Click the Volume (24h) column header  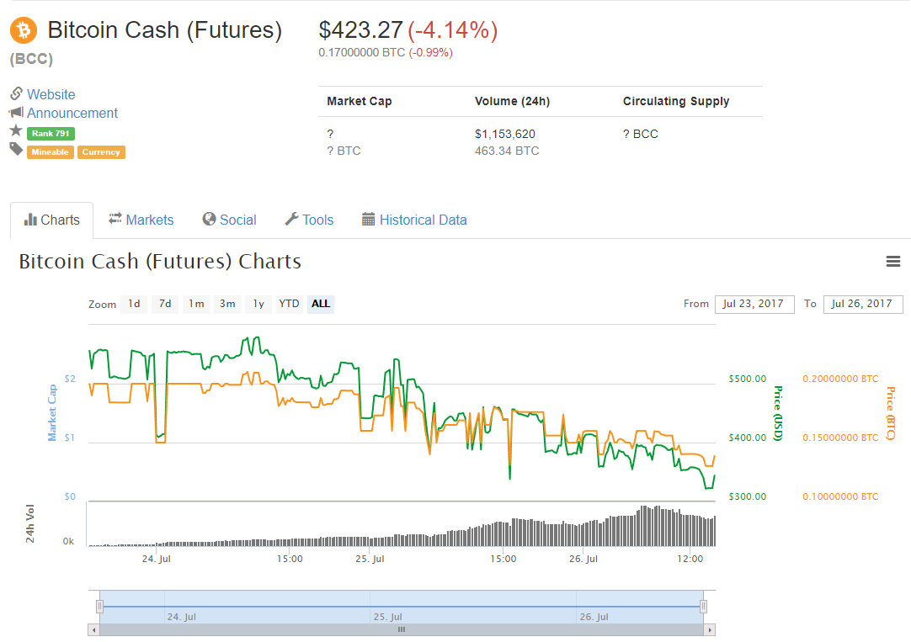point(512,102)
